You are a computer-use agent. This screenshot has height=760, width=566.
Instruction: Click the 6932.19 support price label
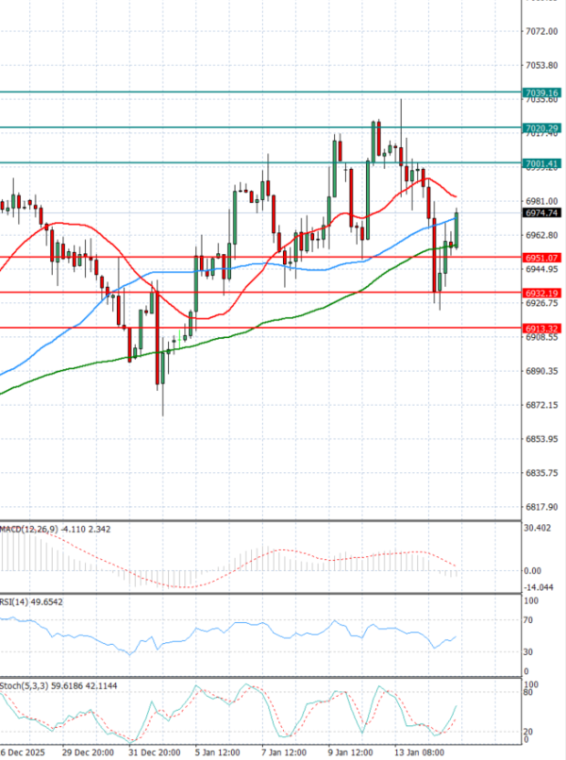pyautogui.click(x=541, y=293)
